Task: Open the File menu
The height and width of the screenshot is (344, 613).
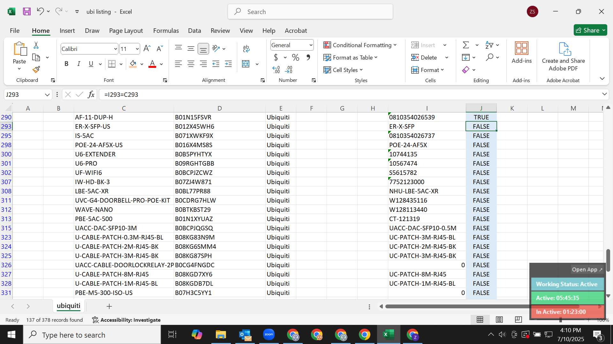Action: 15,31
